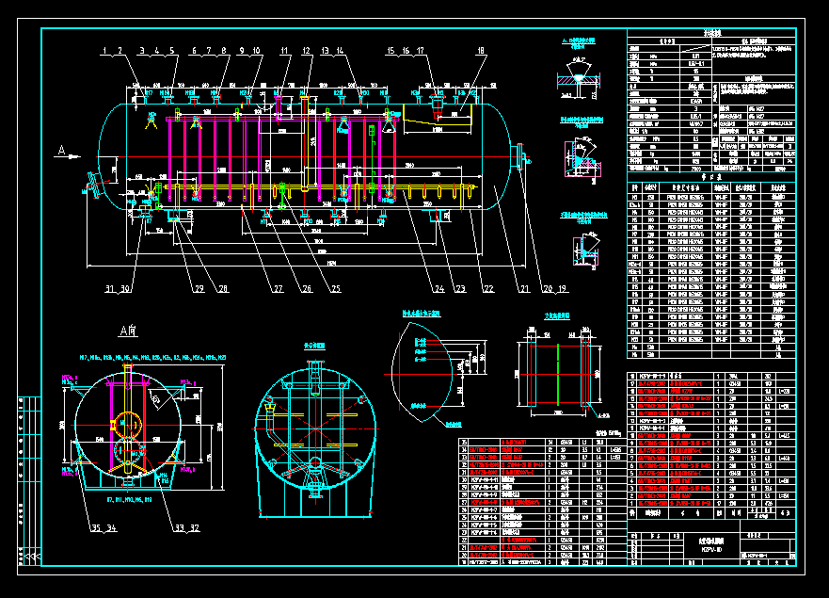Click the nozzle flange on the vessel right end

(518, 154)
